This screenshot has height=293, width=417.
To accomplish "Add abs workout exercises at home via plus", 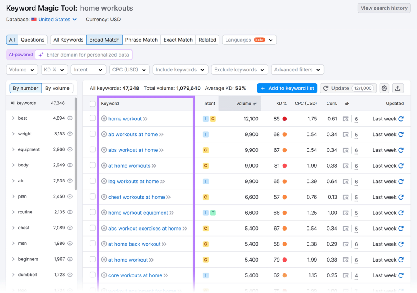I will [x=104, y=228].
